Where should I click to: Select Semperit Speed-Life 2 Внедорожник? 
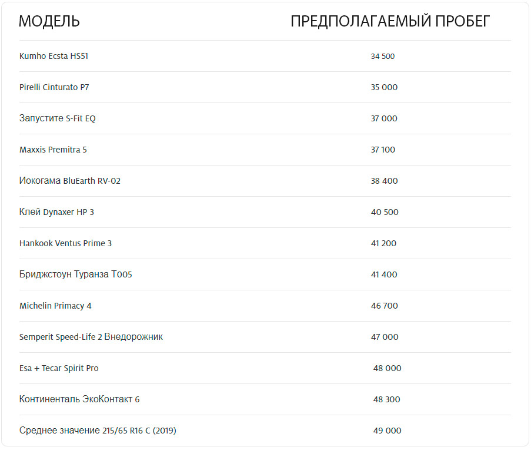pyautogui.click(x=91, y=337)
